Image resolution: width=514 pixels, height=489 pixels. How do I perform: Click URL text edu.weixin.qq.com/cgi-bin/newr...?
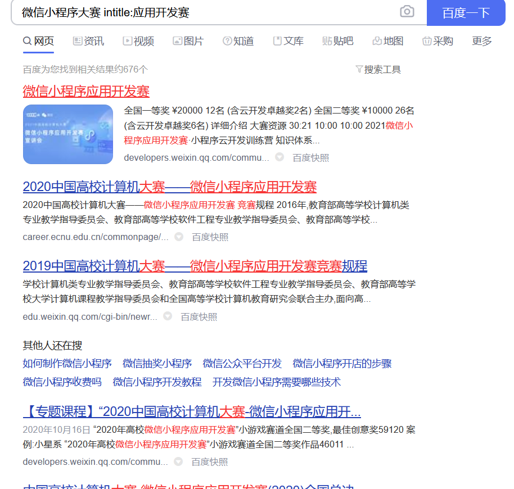(90, 316)
